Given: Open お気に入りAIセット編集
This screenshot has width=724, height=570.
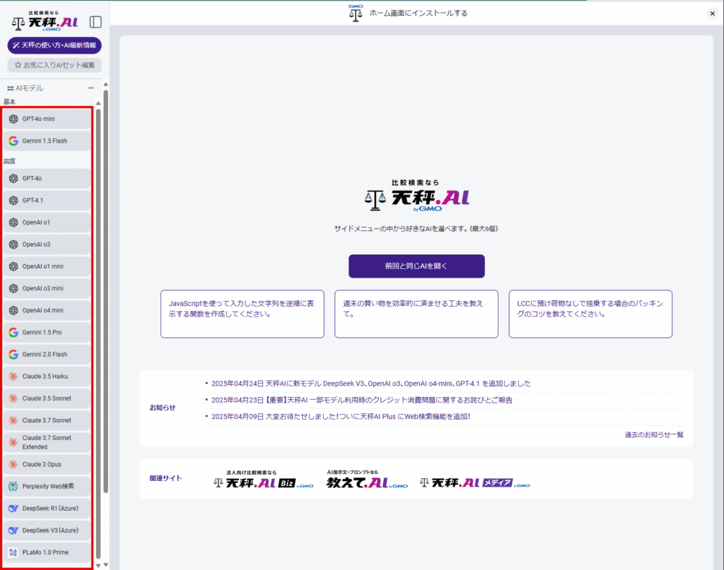Looking at the screenshot, I should coord(54,65).
